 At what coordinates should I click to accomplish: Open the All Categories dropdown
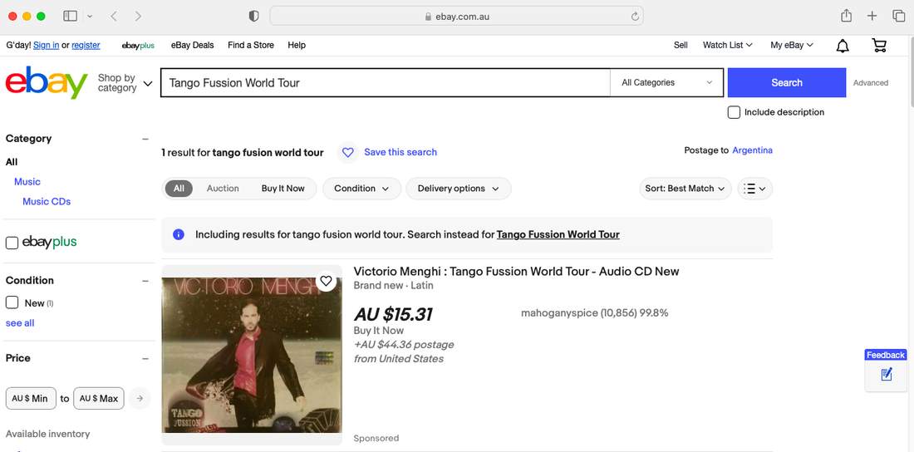point(667,83)
